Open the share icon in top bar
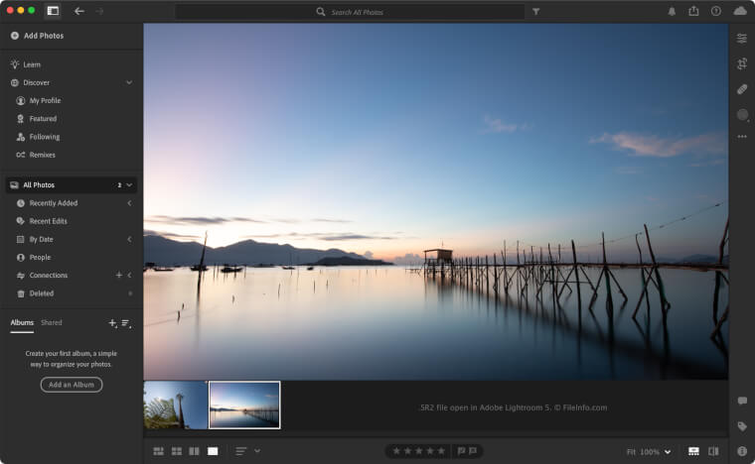This screenshot has height=464, width=755. 693,11
